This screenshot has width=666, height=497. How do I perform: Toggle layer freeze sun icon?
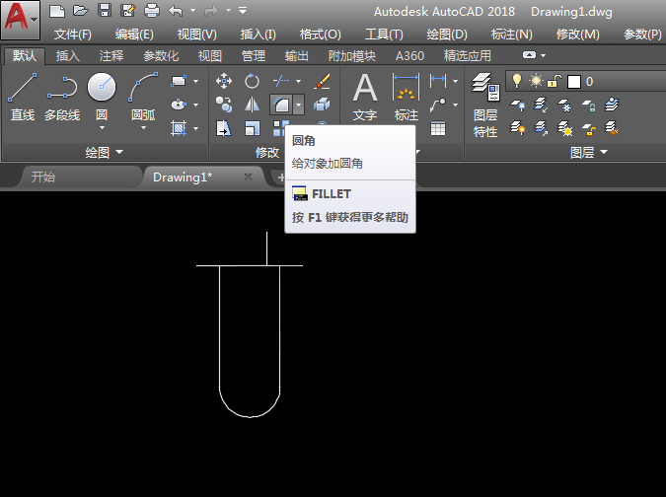point(536,81)
